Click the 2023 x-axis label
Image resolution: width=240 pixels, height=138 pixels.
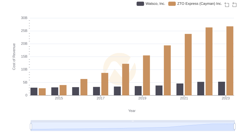226,98
